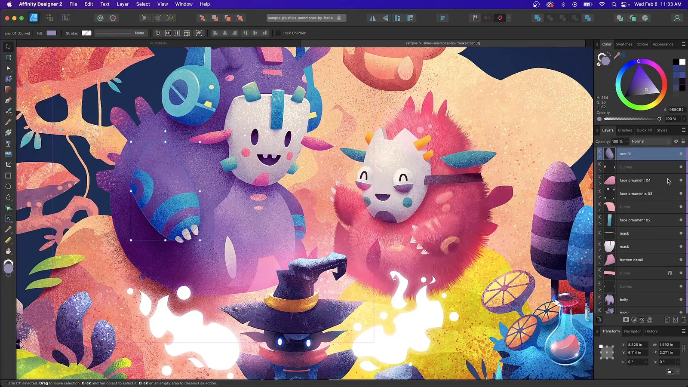The height and width of the screenshot is (387, 688).
Task: Open the Transparency tool
Action: (8, 197)
